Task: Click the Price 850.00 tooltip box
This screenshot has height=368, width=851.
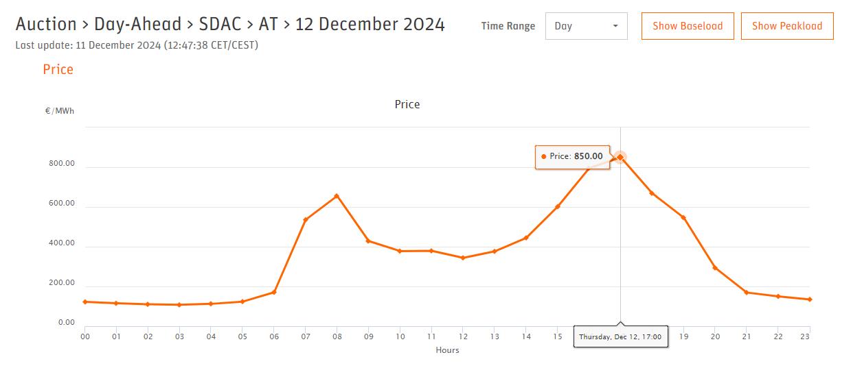Action: point(572,156)
